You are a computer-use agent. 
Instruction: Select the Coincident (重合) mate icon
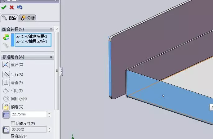(6, 65)
